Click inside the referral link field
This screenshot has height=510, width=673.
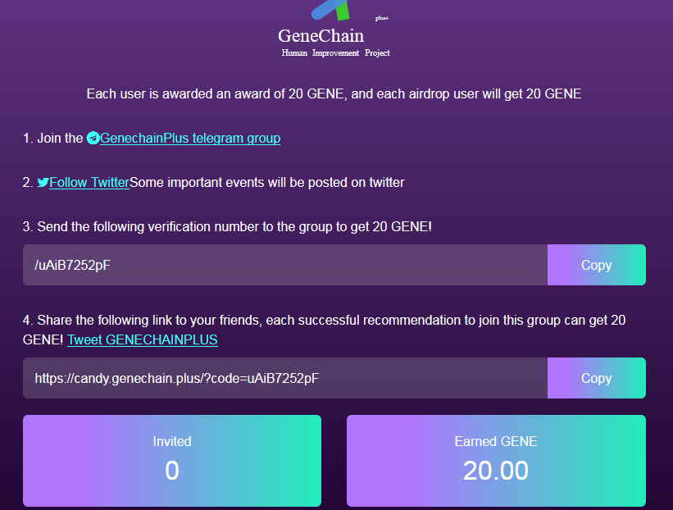pyautogui.click(x=284, y=378)
